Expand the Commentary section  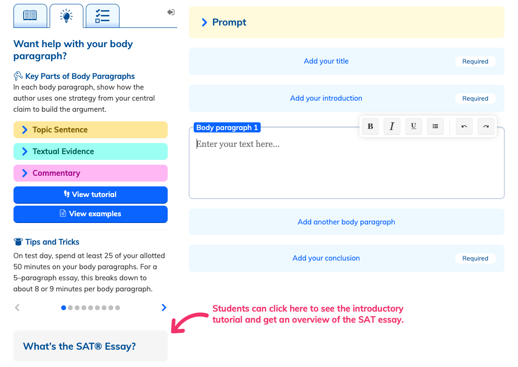coord(91,173)
